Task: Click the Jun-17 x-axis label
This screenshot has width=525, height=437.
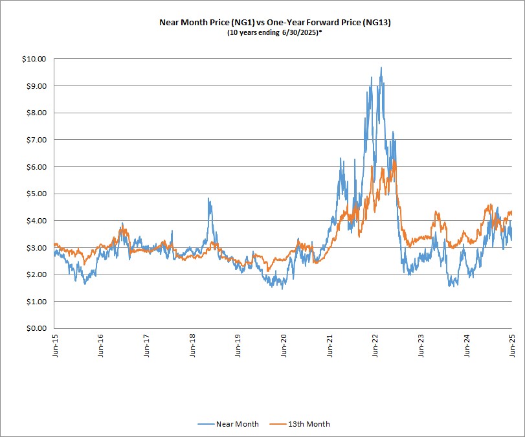Action: (147, 346)
